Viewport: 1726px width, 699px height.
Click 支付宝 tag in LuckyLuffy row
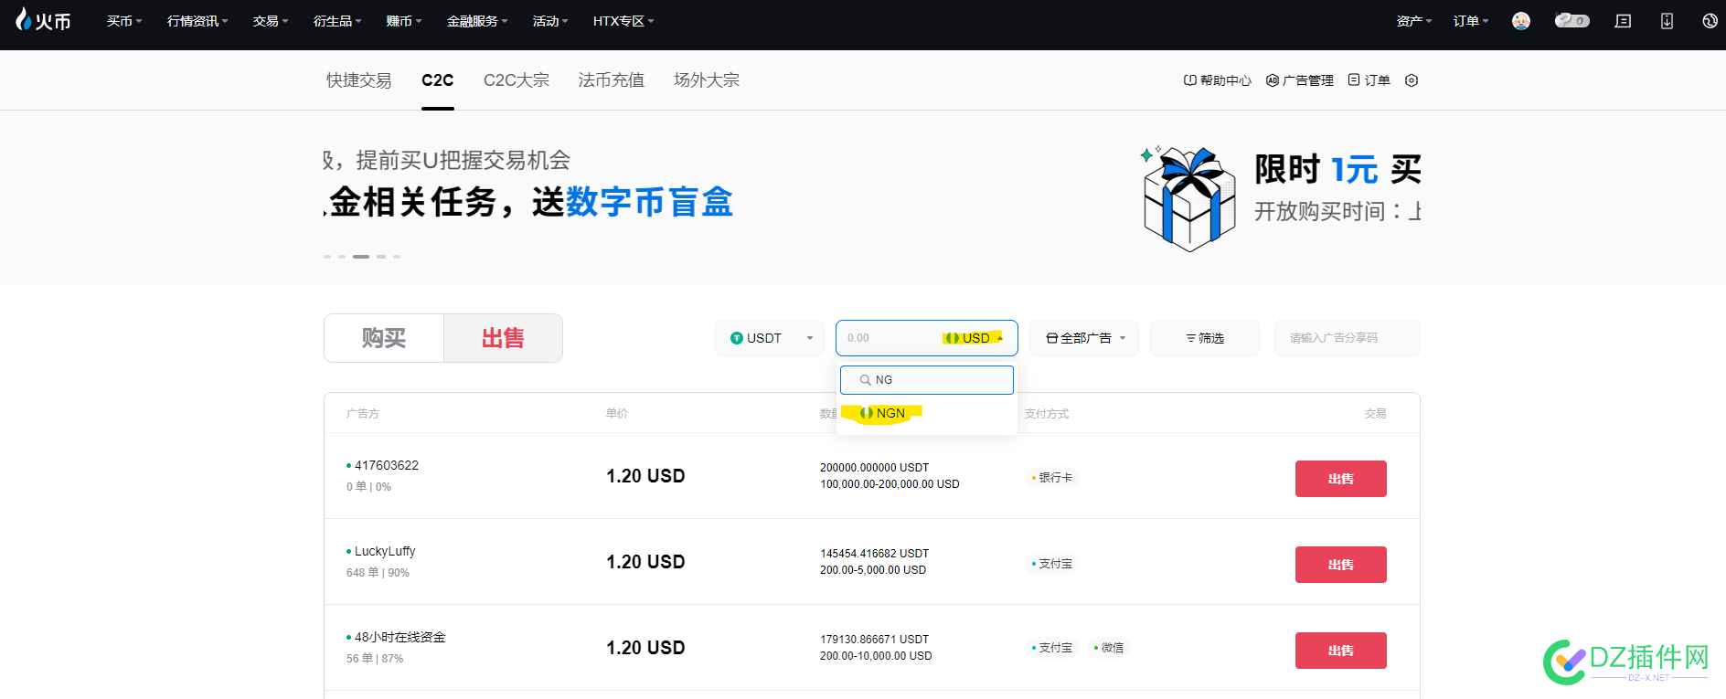click(1052, 564)
